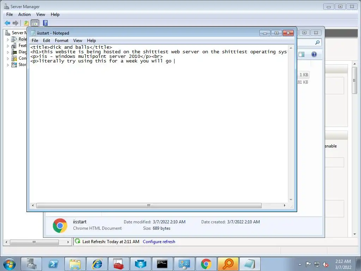Click the '1 KB' size value in Explorer

[x=304, y=75]
